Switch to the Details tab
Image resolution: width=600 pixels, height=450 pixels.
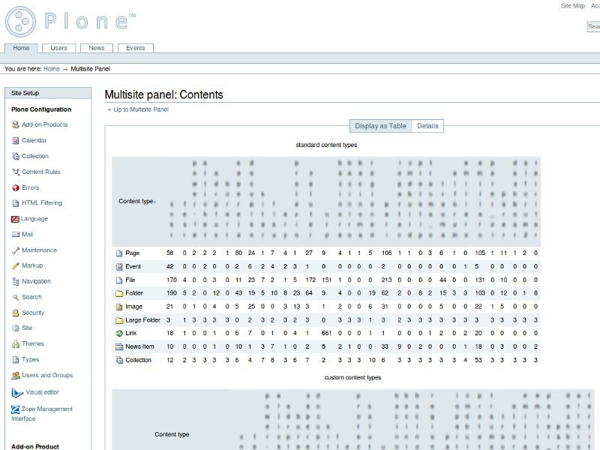point(427,126)
